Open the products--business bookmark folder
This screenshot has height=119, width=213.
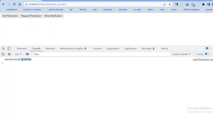(31, 10)
